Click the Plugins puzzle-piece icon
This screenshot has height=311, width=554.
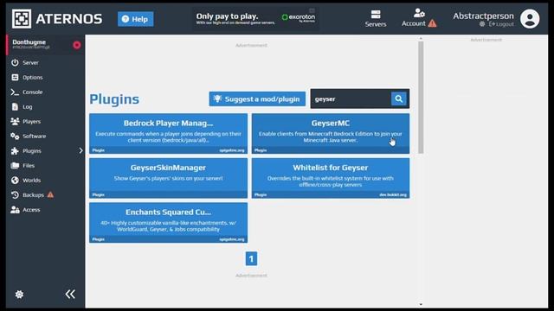tap(15, 151)
